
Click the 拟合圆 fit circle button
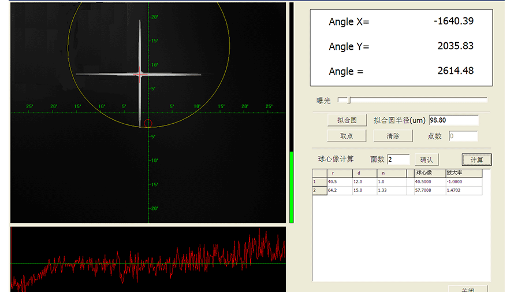347,120
